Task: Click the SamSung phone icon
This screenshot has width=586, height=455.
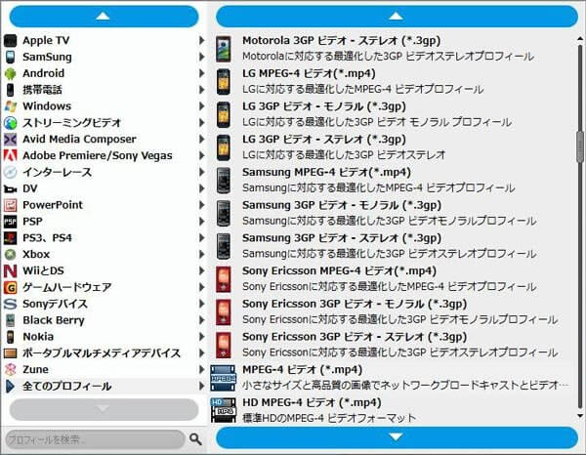Action: [11, 57]
